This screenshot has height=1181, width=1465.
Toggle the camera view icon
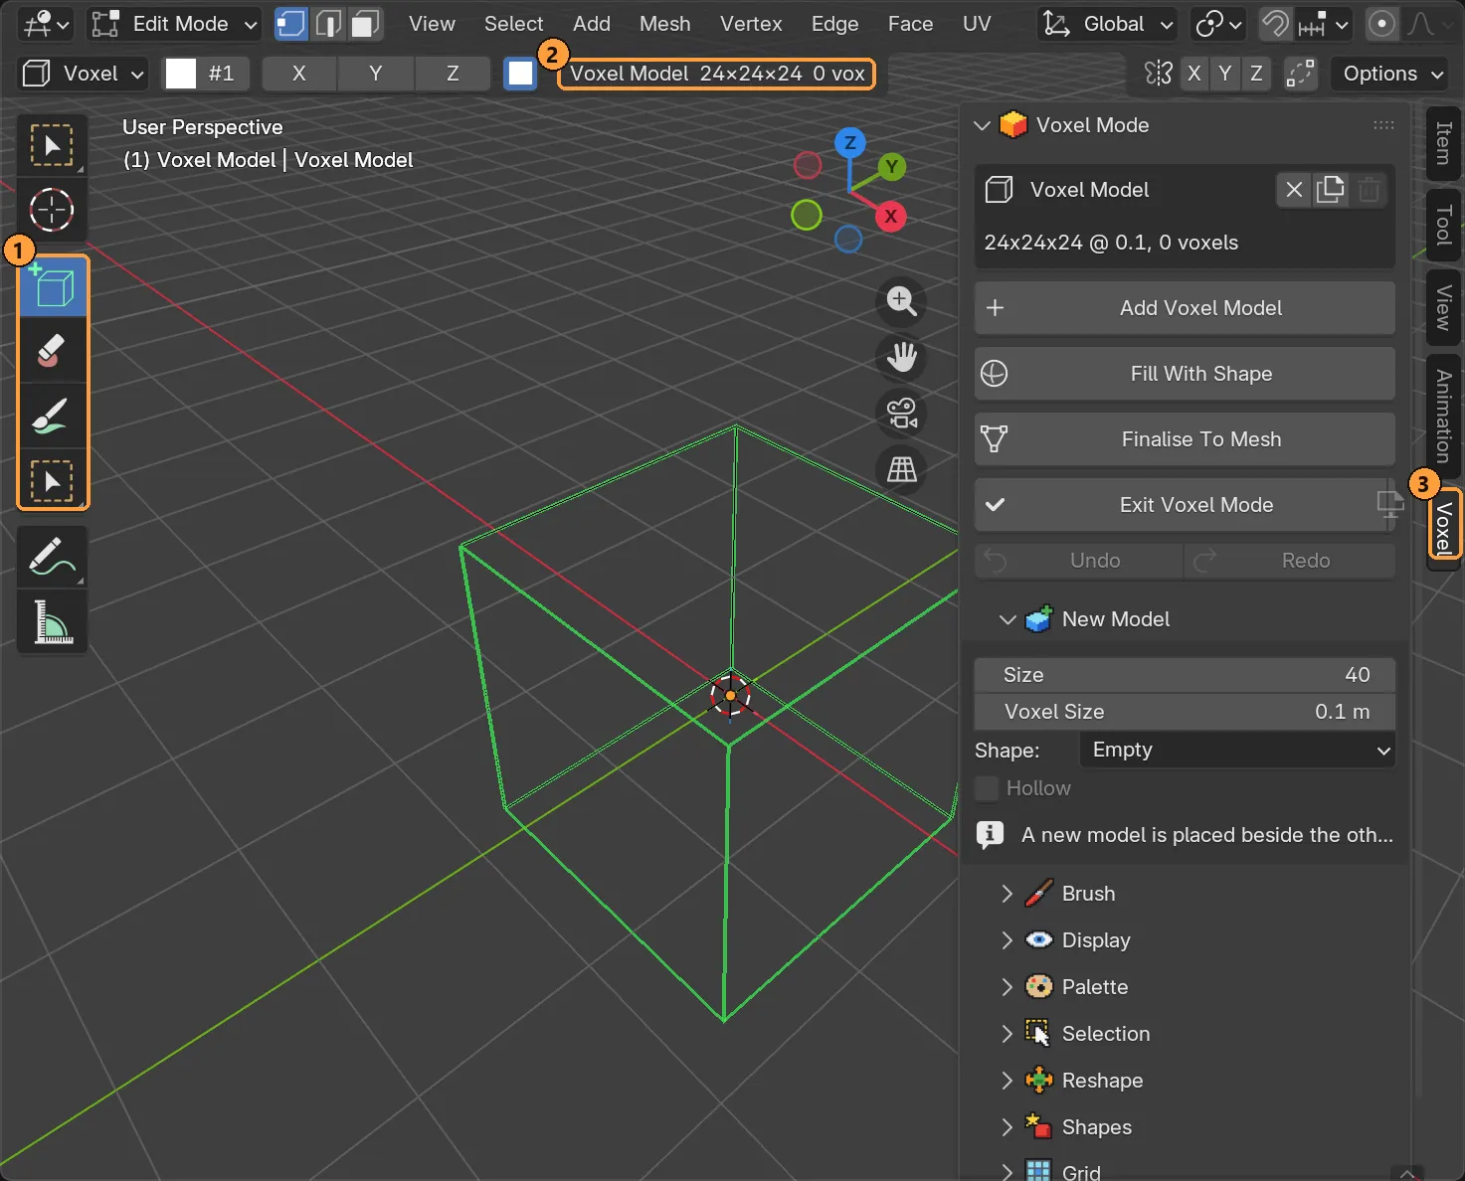point(902,414)
